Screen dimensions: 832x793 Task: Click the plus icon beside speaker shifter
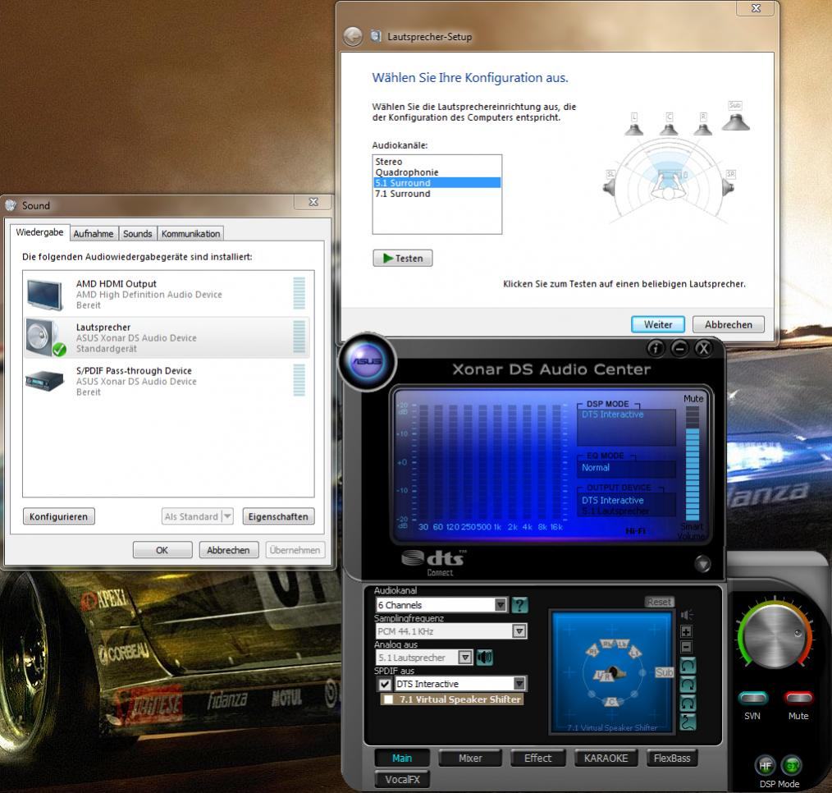pos(686,631)
